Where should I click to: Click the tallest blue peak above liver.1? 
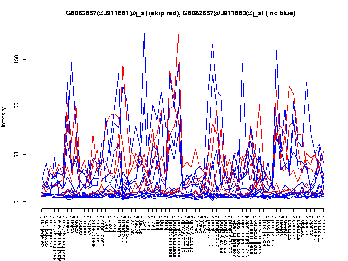click(x=144, y=33)
